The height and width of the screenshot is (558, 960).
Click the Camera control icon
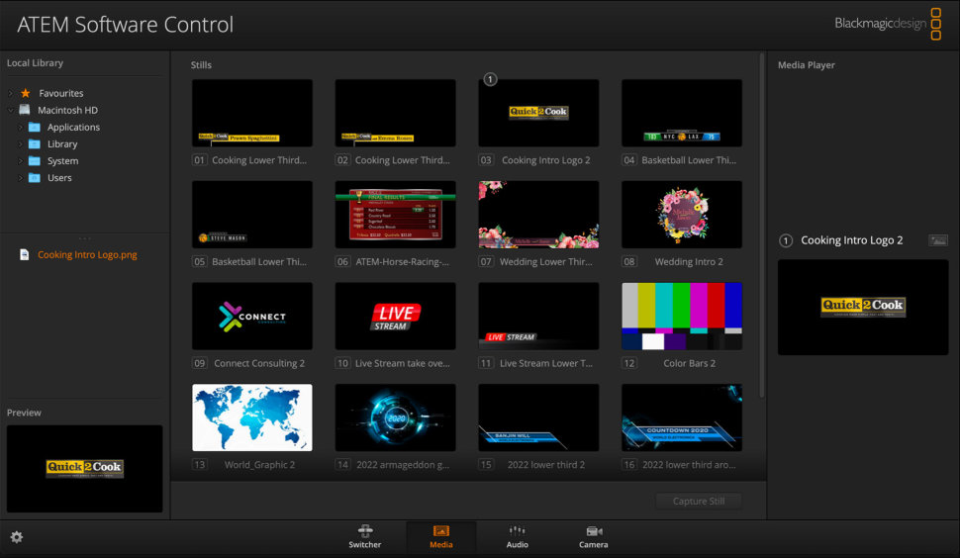click(593, 531)
